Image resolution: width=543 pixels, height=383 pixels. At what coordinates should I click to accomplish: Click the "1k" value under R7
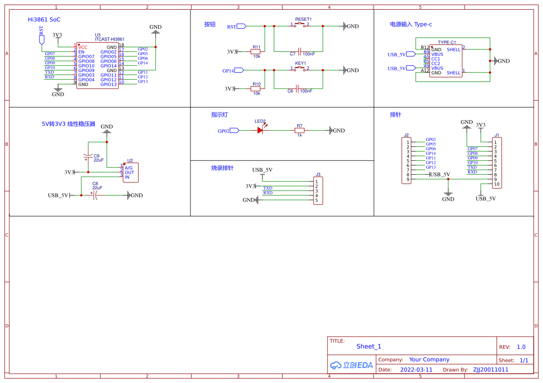[300, 135]
